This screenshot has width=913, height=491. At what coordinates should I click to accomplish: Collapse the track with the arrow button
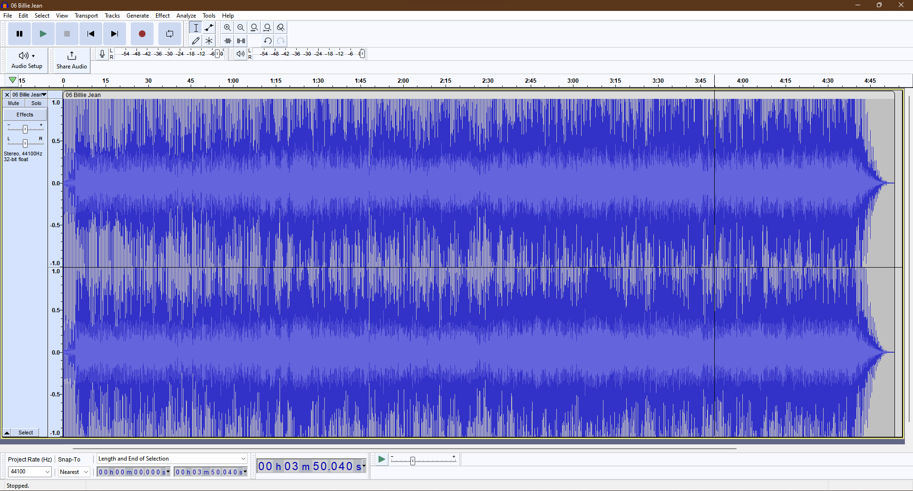(7, 433)
